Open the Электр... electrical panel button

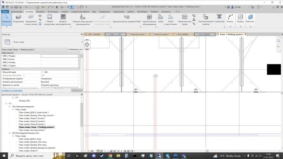[230, 19]
